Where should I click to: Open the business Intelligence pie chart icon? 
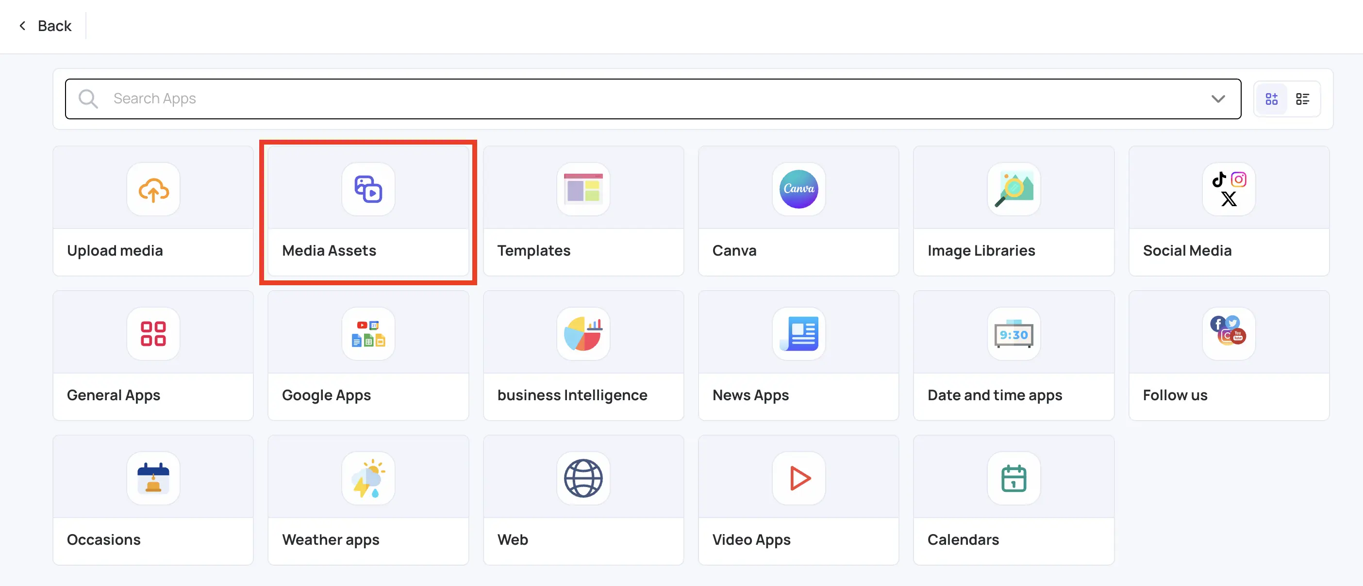click(583, 334)
